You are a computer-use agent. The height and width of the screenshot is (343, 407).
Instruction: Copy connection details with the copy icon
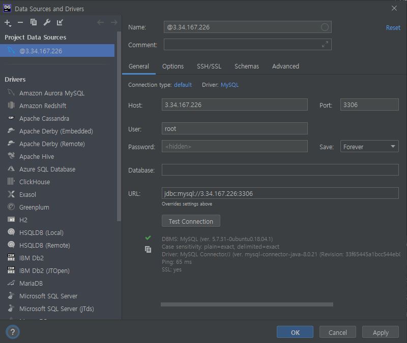click(148, 250)
